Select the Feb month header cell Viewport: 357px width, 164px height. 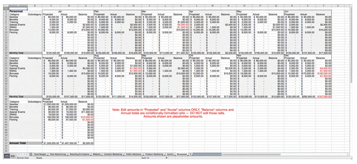tap(102, 11)
